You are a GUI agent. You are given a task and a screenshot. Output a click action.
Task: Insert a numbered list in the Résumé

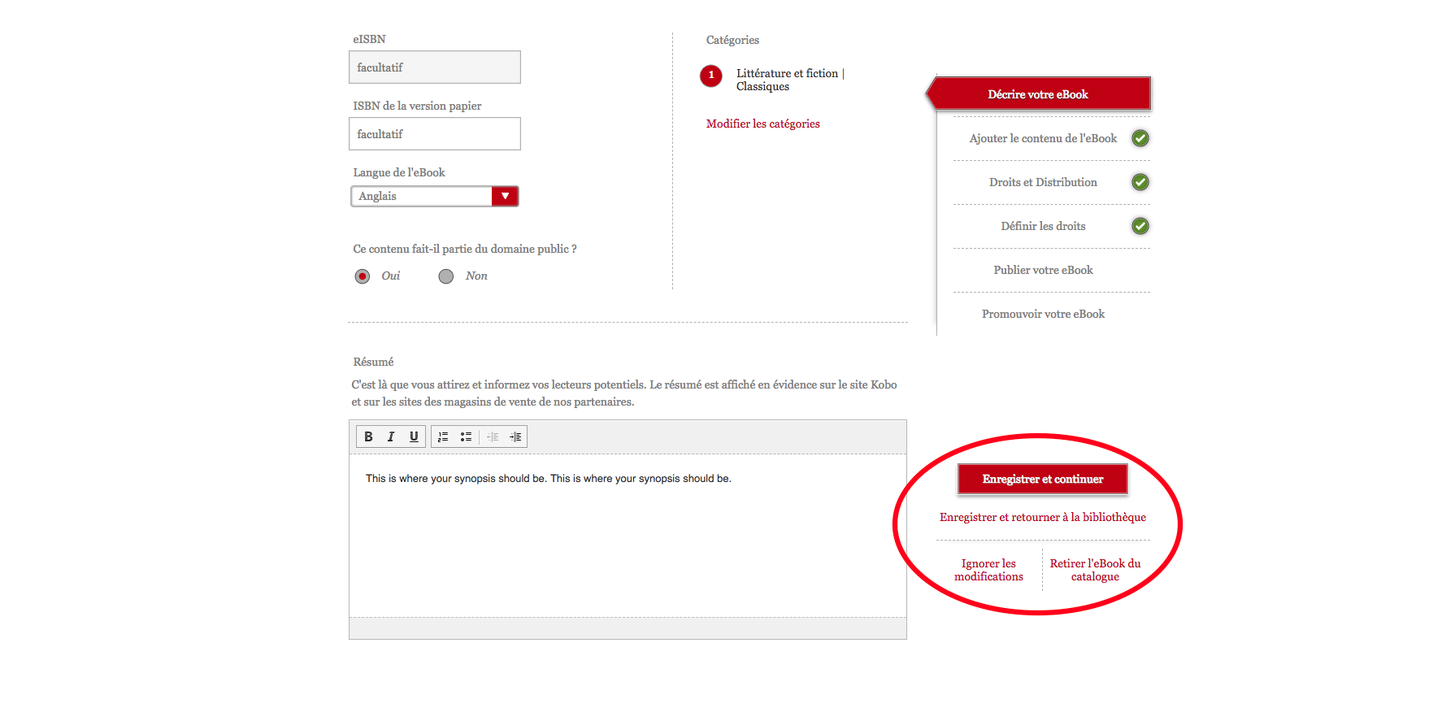pyautogui.click(x=443, y=437)
